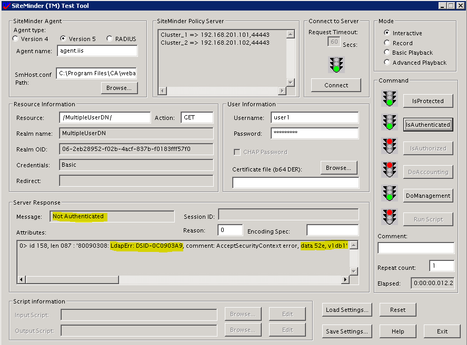Click Attributes box scroll left arrow
This screenshot has width=467, height=345.
click(x=22, y=280)
